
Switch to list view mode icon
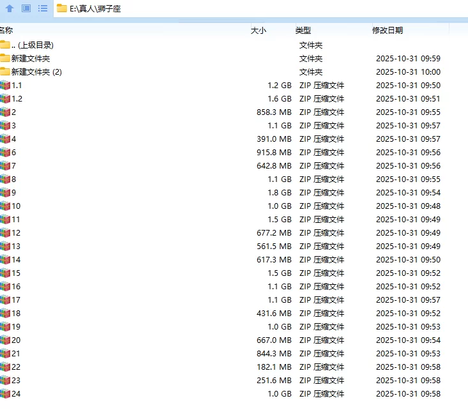(43, 8)
